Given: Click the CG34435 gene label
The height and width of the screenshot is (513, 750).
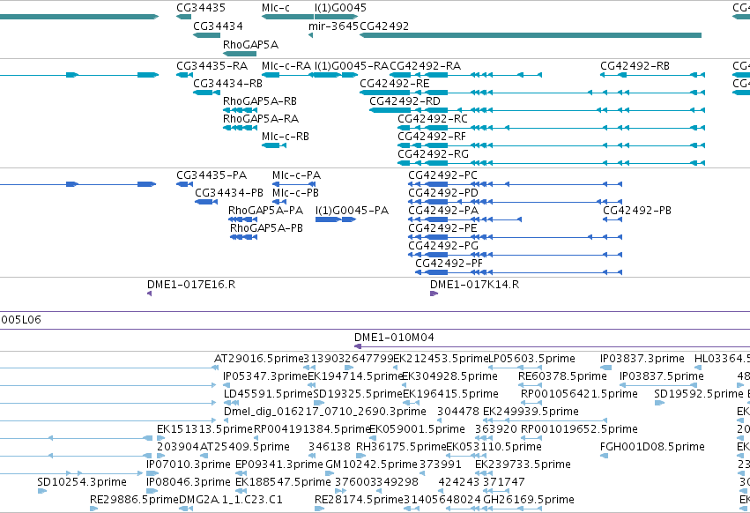Looking at the screenshot, I should [x=201, y=8].
